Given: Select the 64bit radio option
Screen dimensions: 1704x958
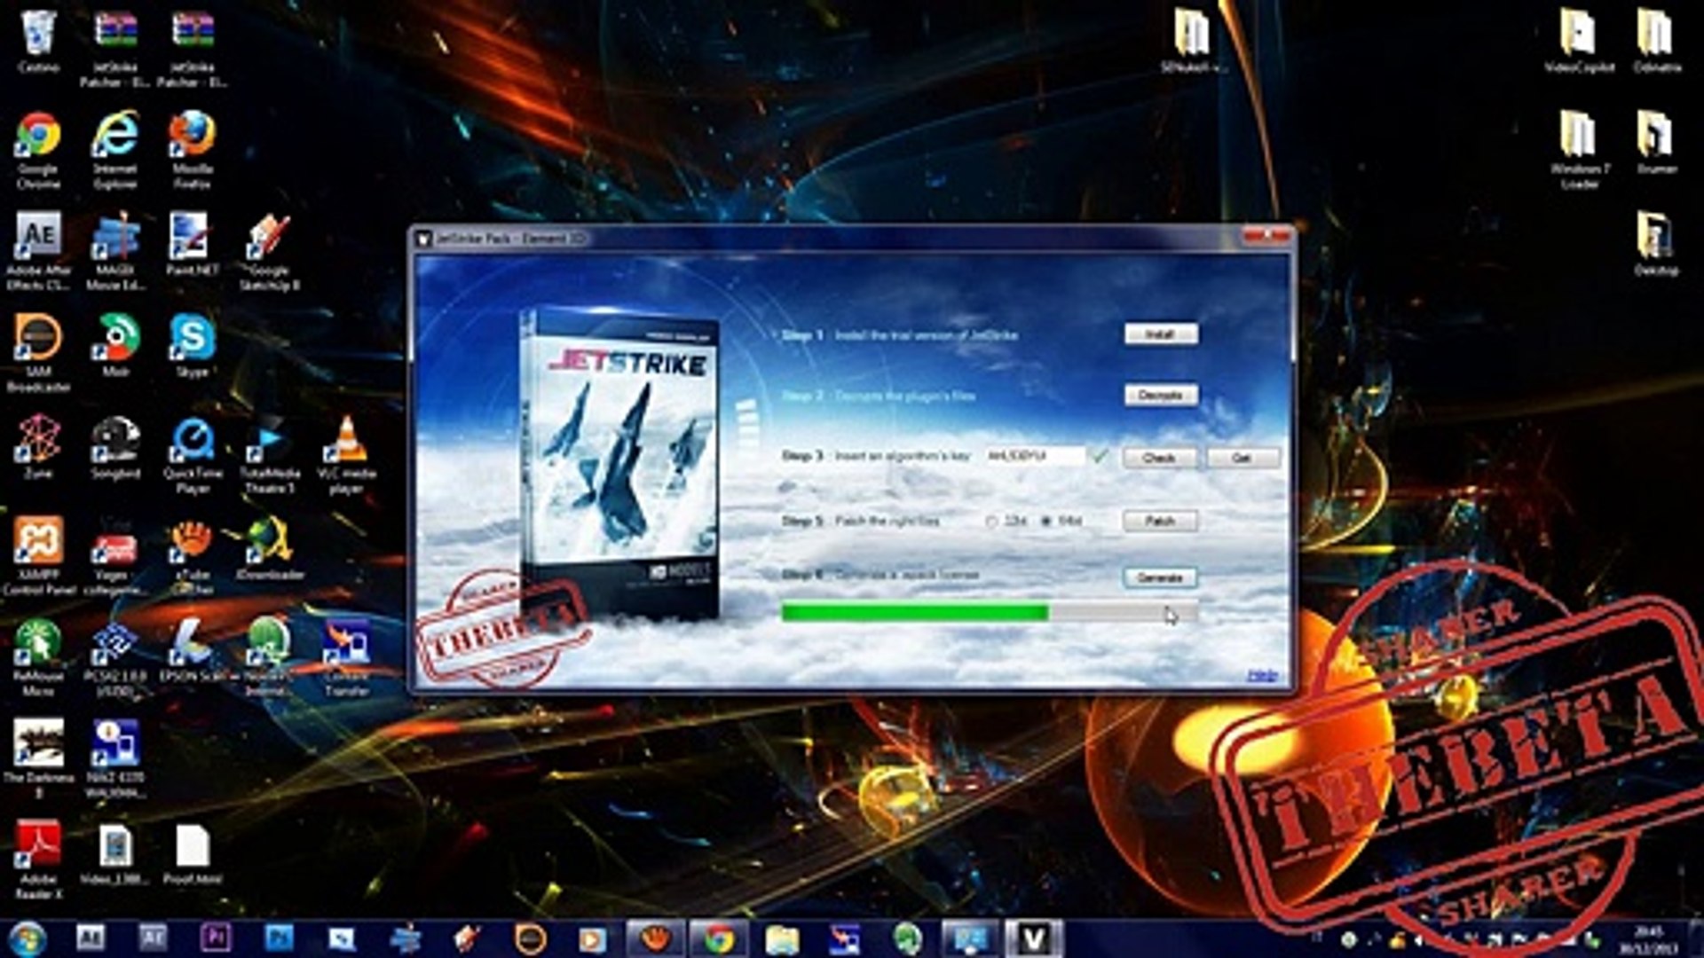Looking at the screenshot, I should tap(1045, 522).
